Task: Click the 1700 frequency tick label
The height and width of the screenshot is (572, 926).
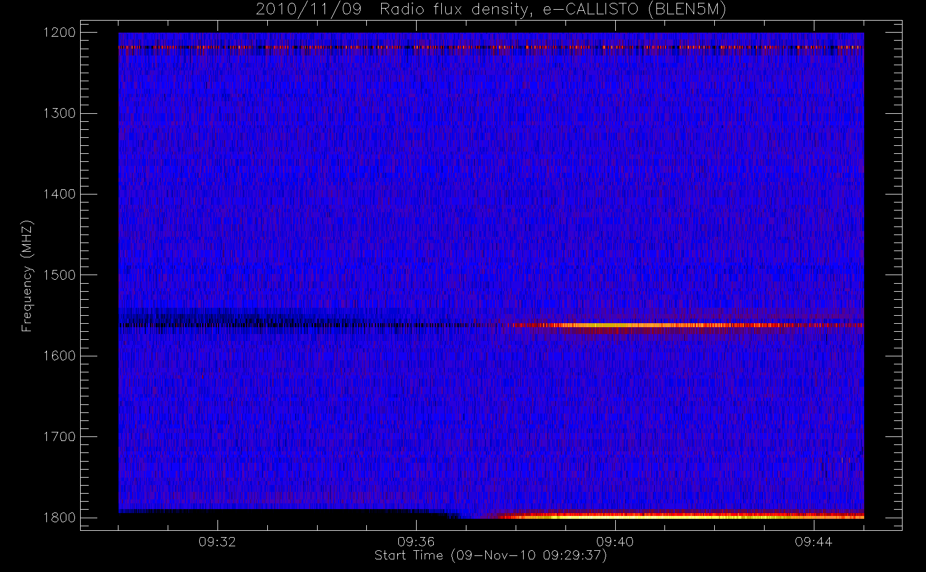Action: pyautogui.click(x=60, y=436)
